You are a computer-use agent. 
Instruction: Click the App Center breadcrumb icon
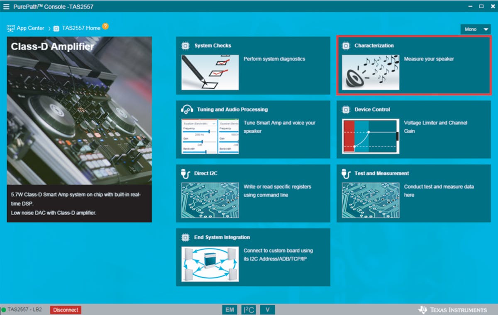click(x=10, y=28)
